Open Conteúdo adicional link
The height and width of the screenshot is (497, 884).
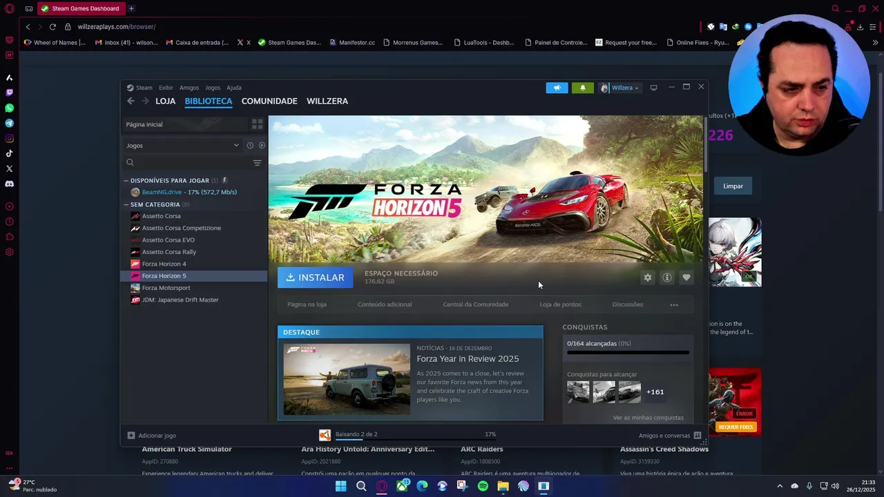point(385,304)
